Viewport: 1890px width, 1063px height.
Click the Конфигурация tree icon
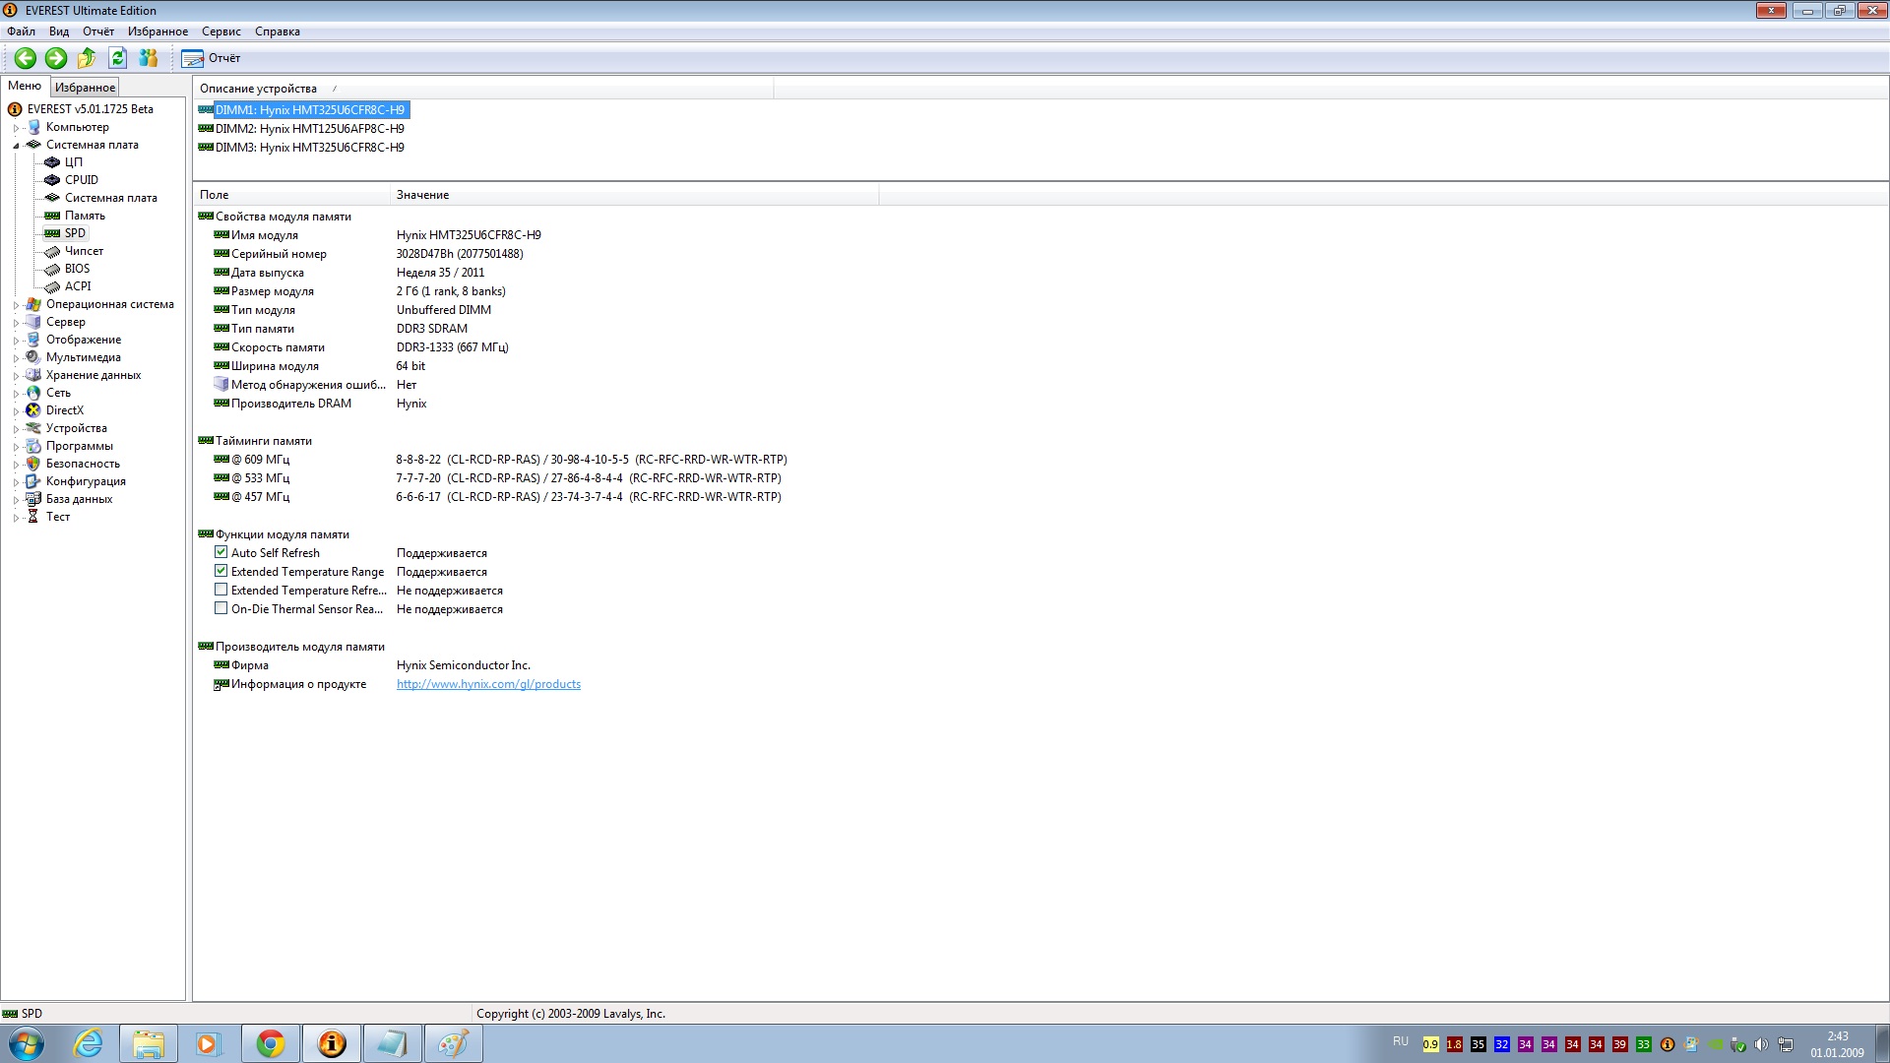click(33, 481)
